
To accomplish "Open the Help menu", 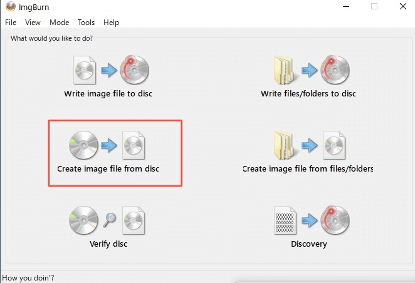I will click(111, 23).
